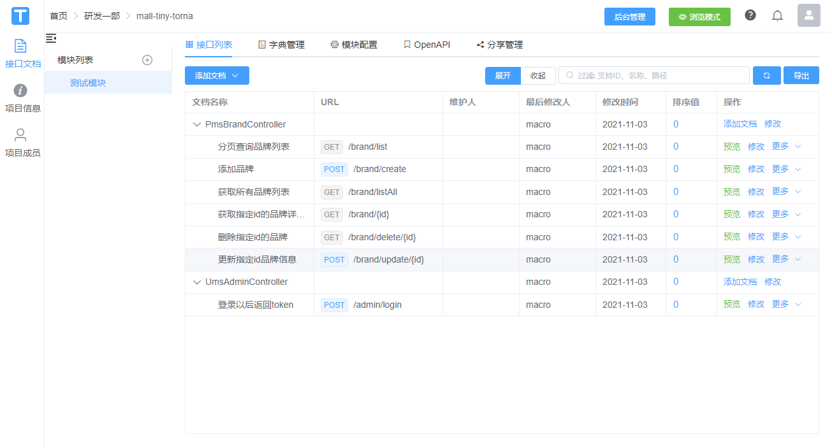Click 修改 link in UmsAdminController row
The image size is (832, 448).
pos(773,281)
